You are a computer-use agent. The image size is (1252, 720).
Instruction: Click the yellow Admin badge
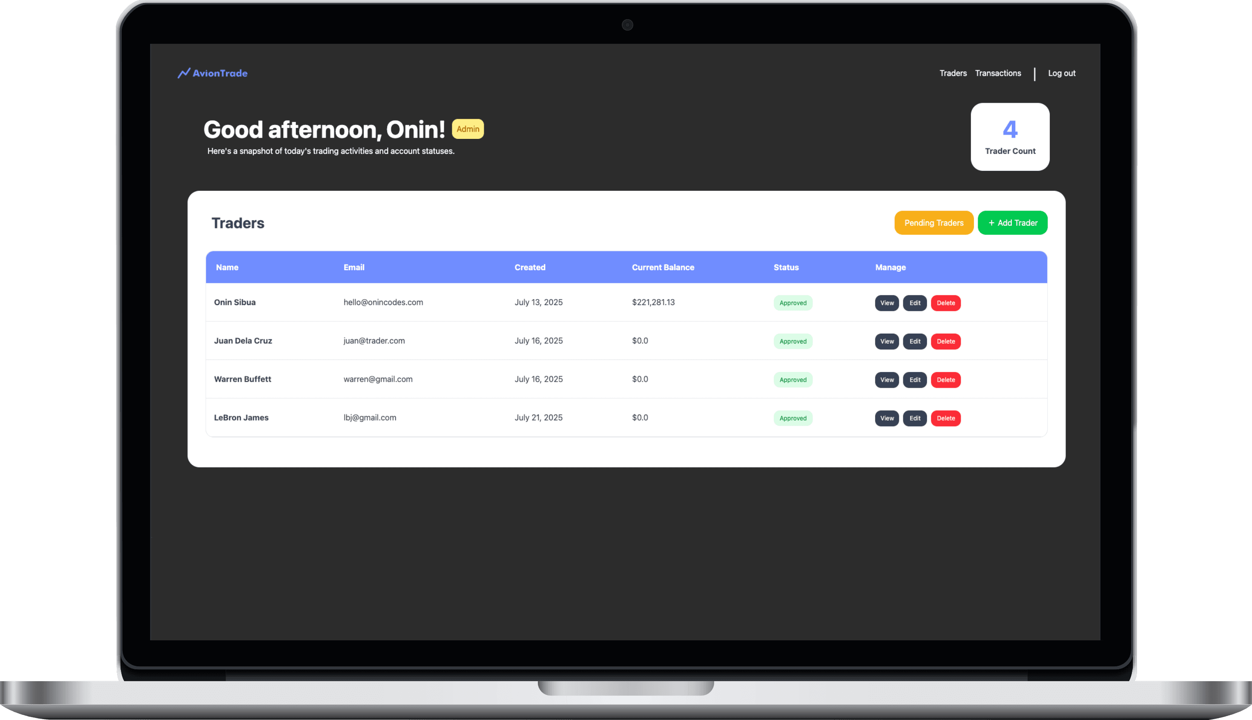coord(467,129)
